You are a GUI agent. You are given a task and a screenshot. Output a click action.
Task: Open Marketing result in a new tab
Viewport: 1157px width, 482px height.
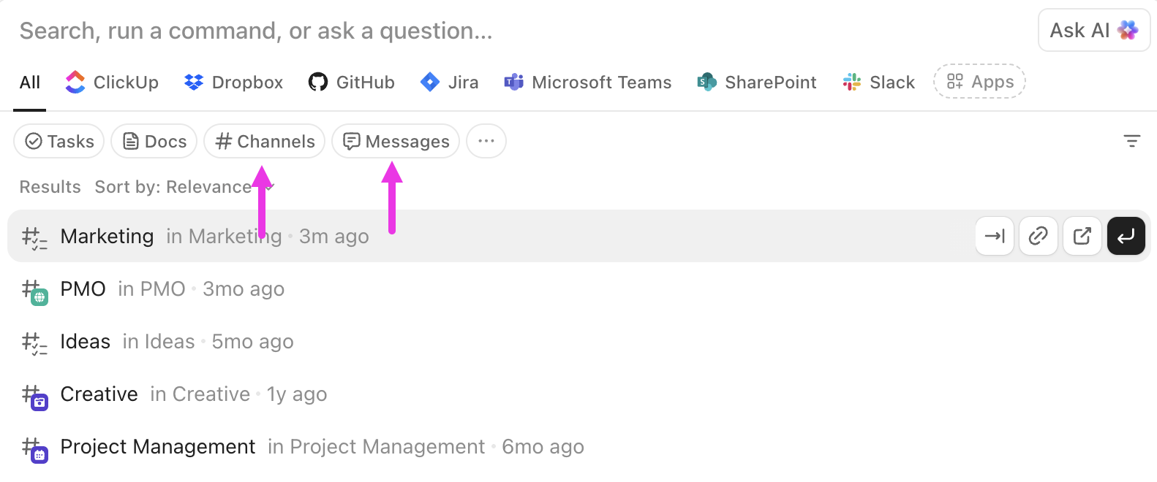coord(1082,236)
